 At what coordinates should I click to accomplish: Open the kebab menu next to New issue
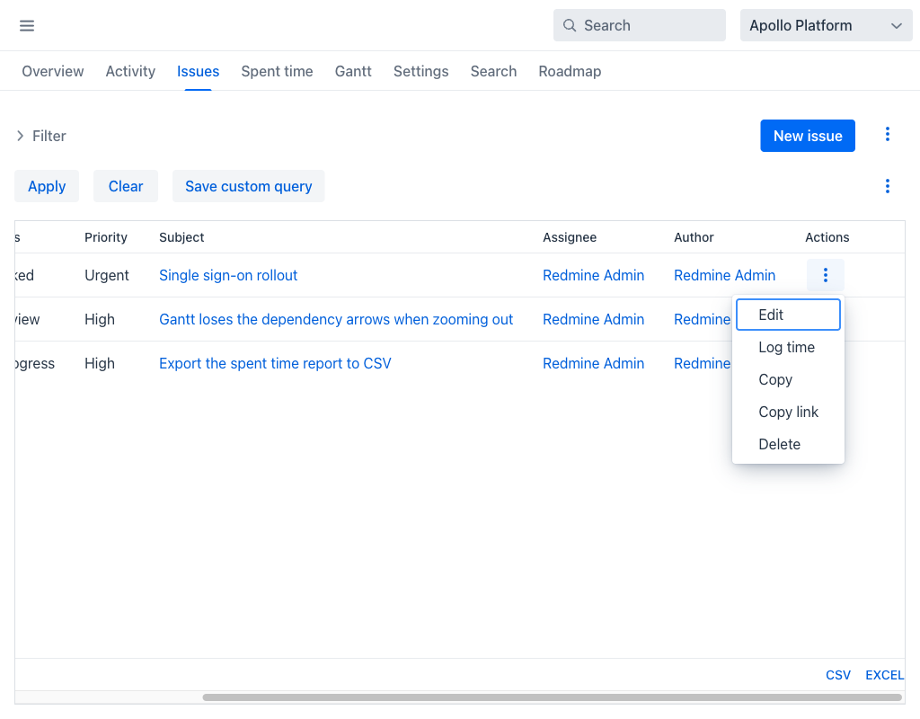[887, 135]
